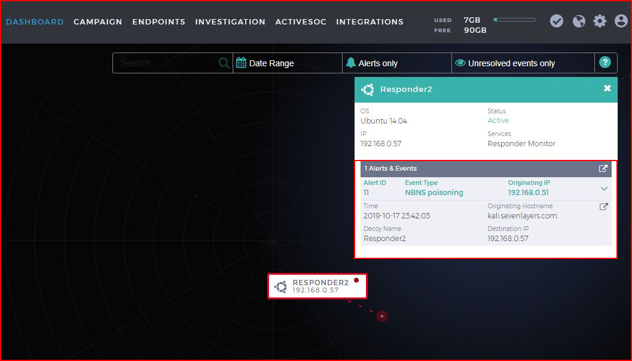Click the Active status text

(498, 121)
